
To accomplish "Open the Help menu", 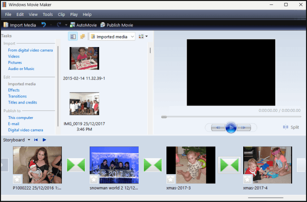I will pyautogui.click(x=87, y=14).
